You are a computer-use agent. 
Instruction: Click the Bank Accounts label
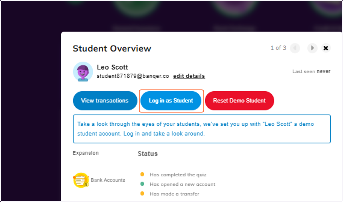108,180
